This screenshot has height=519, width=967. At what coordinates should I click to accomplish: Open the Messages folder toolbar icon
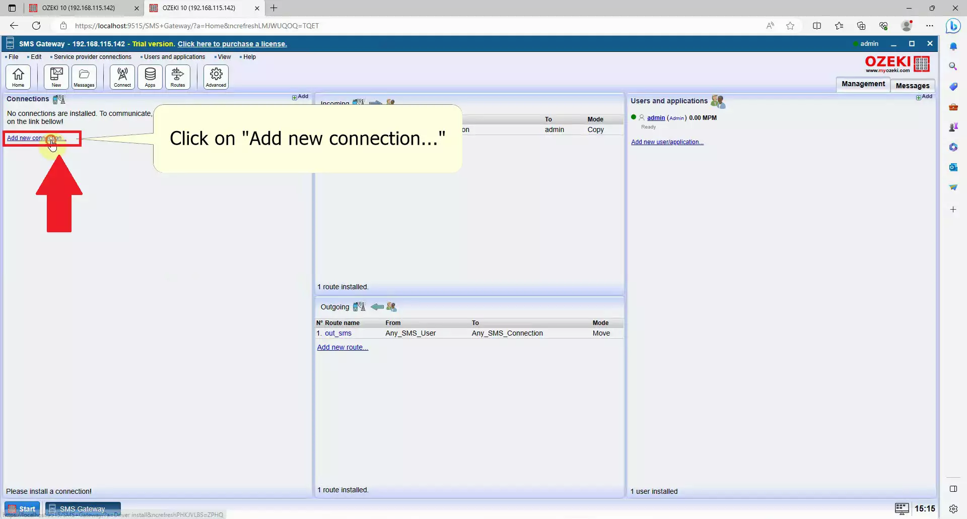84,77
